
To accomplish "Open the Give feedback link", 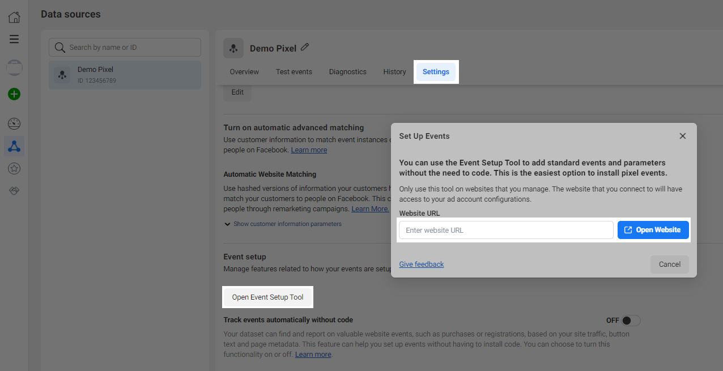I will (x=422, y=265).
